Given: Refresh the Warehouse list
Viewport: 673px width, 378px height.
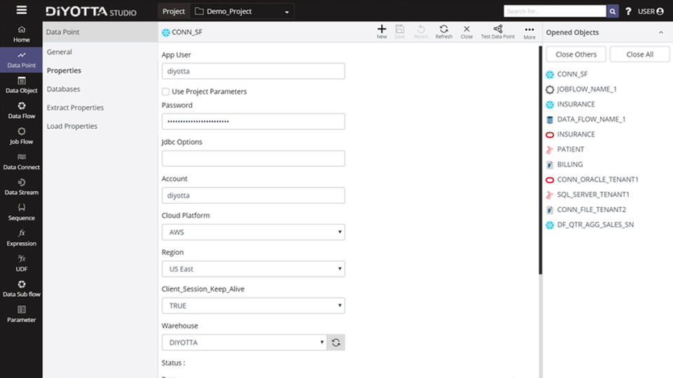Looking at the screenshot, I should [336, 342].
